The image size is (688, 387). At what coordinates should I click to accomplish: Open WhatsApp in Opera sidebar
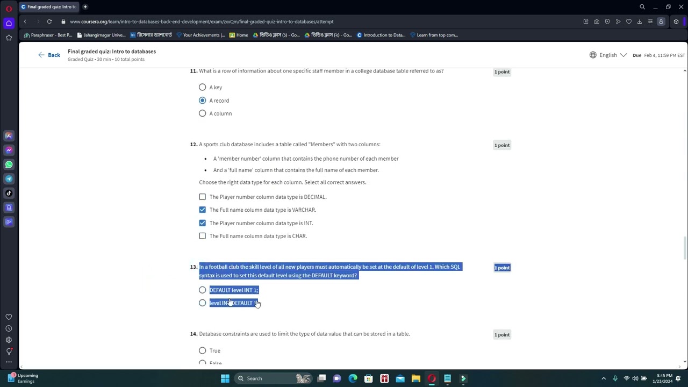point(9,164)
